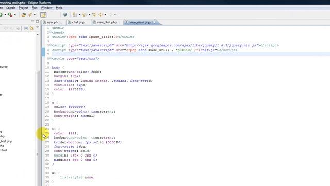Click 'border-bottom' rule on line 27
Viewport: 330px width, 186px height.
tap(88, 142)
